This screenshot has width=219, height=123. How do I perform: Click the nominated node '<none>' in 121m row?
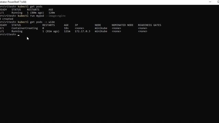116,31
